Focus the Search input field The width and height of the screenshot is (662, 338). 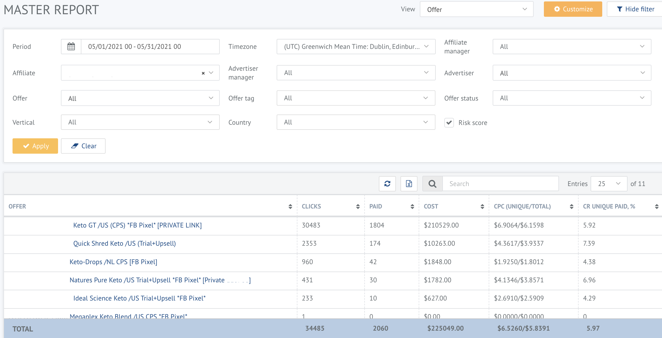point(500,184)
